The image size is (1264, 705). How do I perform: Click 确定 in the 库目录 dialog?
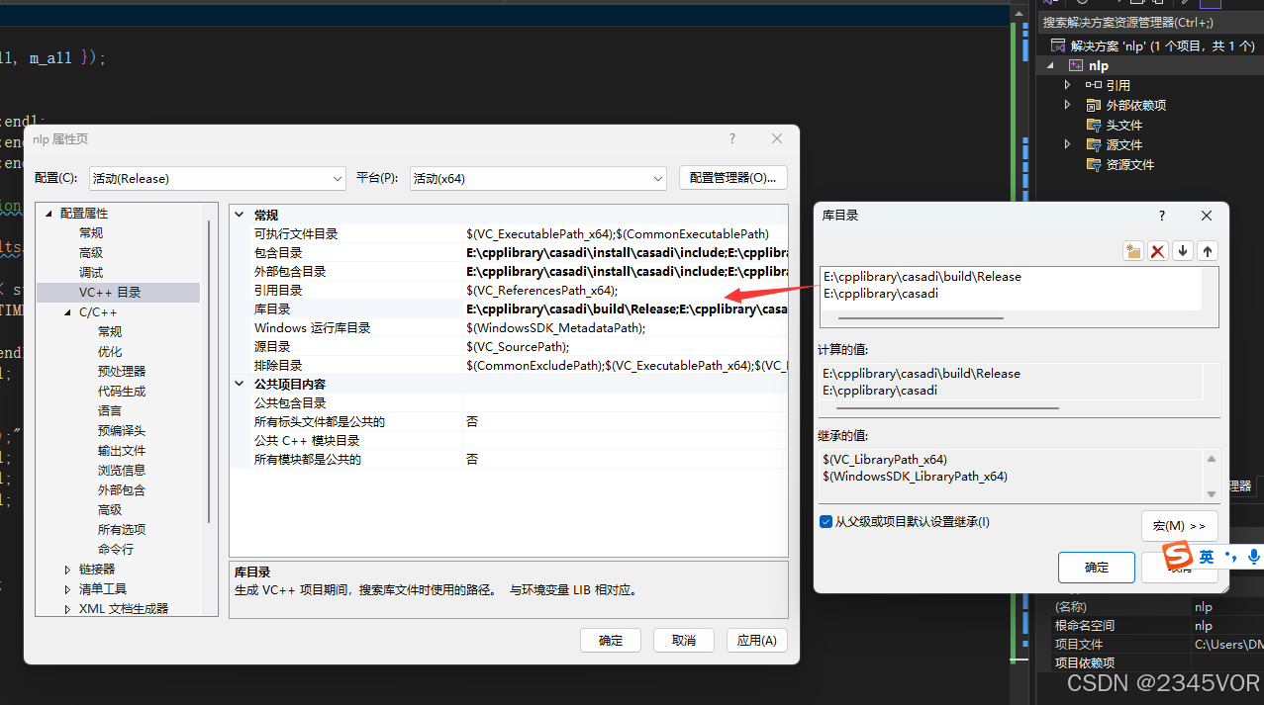[x=1096, y=567]
